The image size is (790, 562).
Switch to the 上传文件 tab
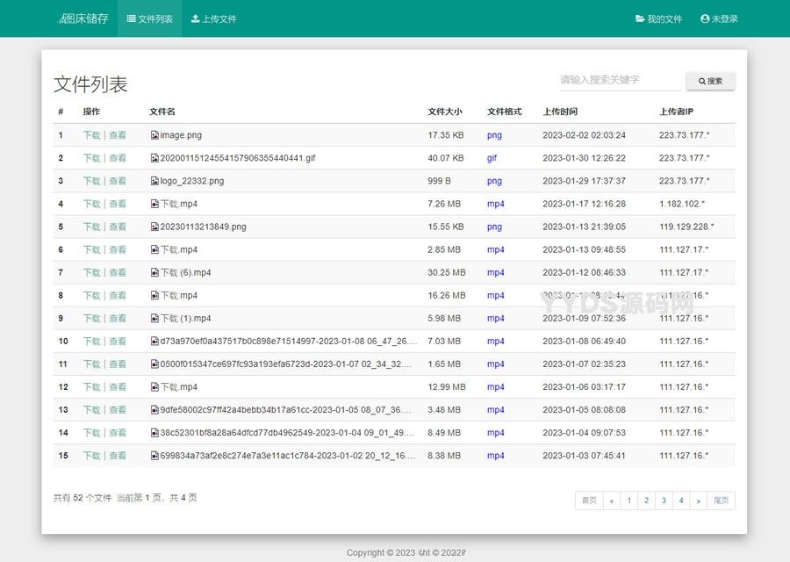tap(213, 18)
